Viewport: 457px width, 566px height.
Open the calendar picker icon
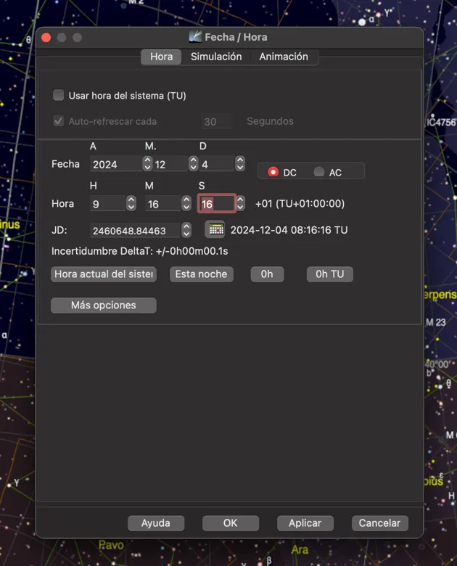coord(215,229)
